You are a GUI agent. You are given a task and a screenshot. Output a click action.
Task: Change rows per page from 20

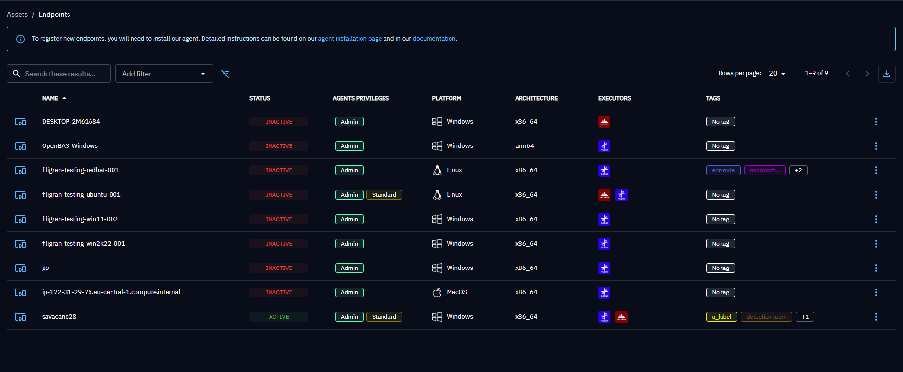pos(777,74)
